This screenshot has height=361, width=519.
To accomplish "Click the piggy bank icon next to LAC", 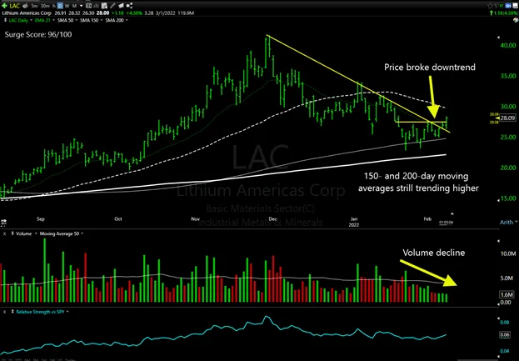I will coord(25,6).
